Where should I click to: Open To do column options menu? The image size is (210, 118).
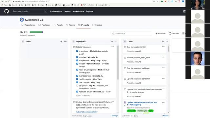[x=65, y=42]
